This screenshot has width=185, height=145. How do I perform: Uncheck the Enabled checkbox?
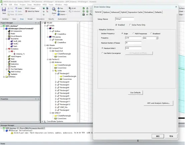tap(116, 25)
